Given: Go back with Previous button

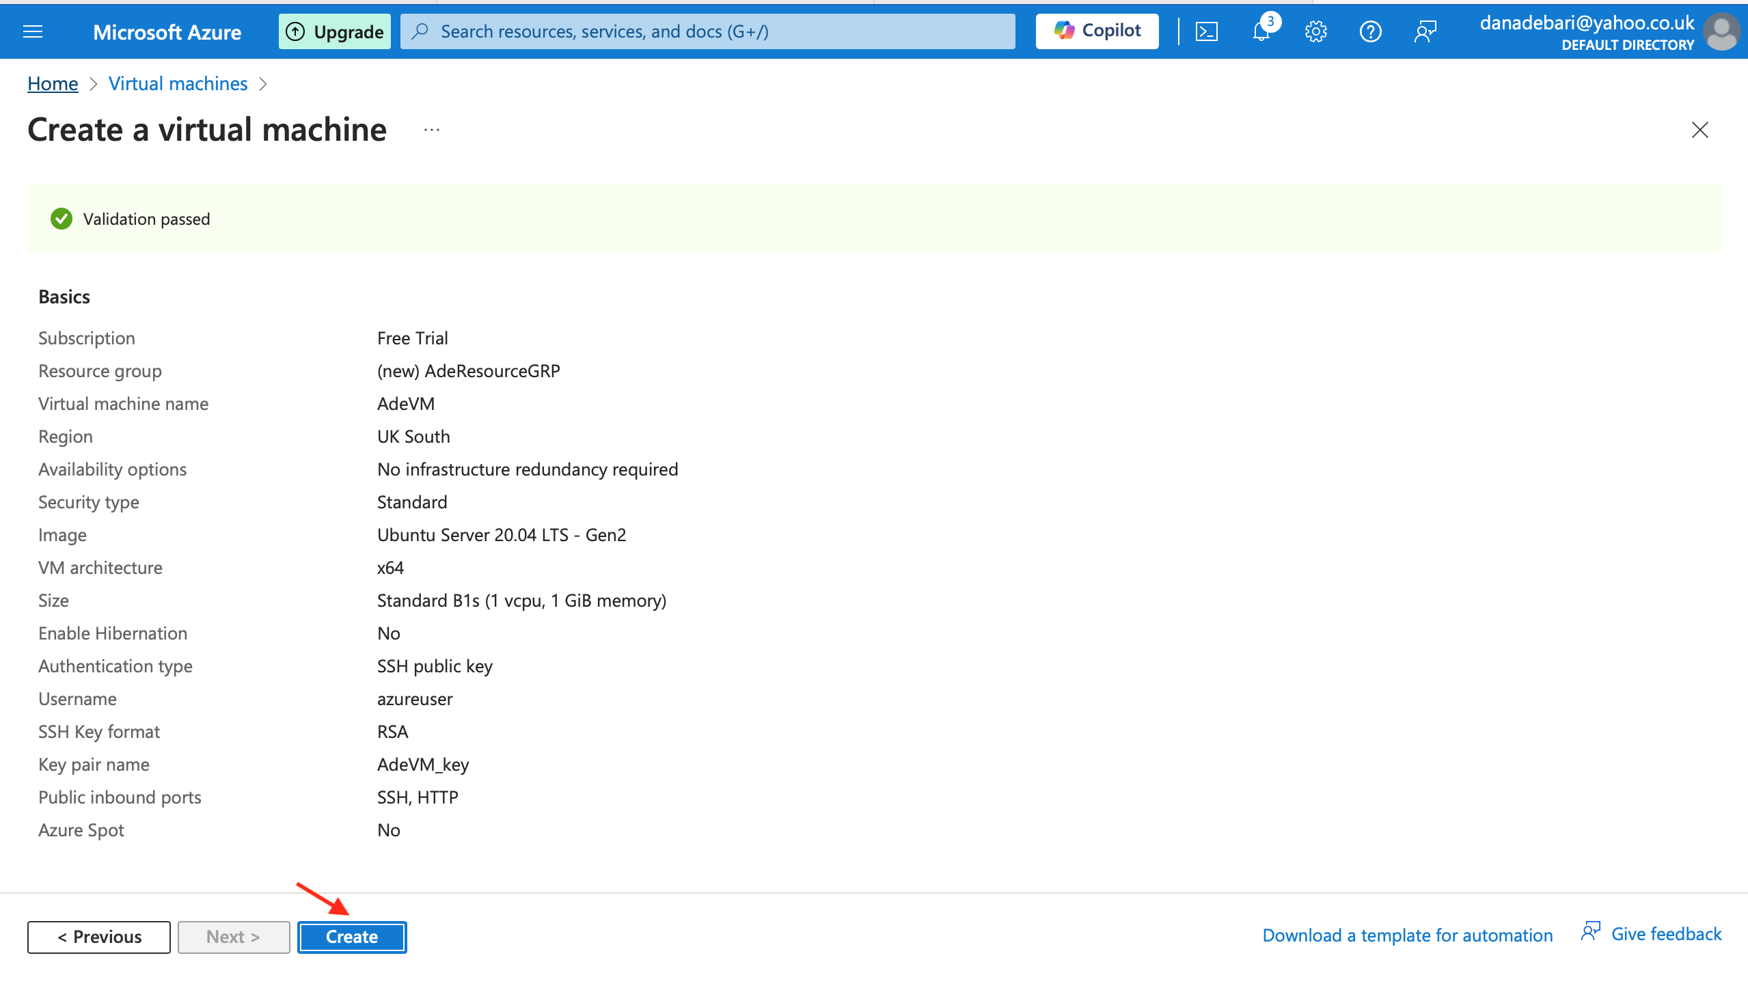Looking at the screenshot, I should pyautogui.click(x=99, y=937).
